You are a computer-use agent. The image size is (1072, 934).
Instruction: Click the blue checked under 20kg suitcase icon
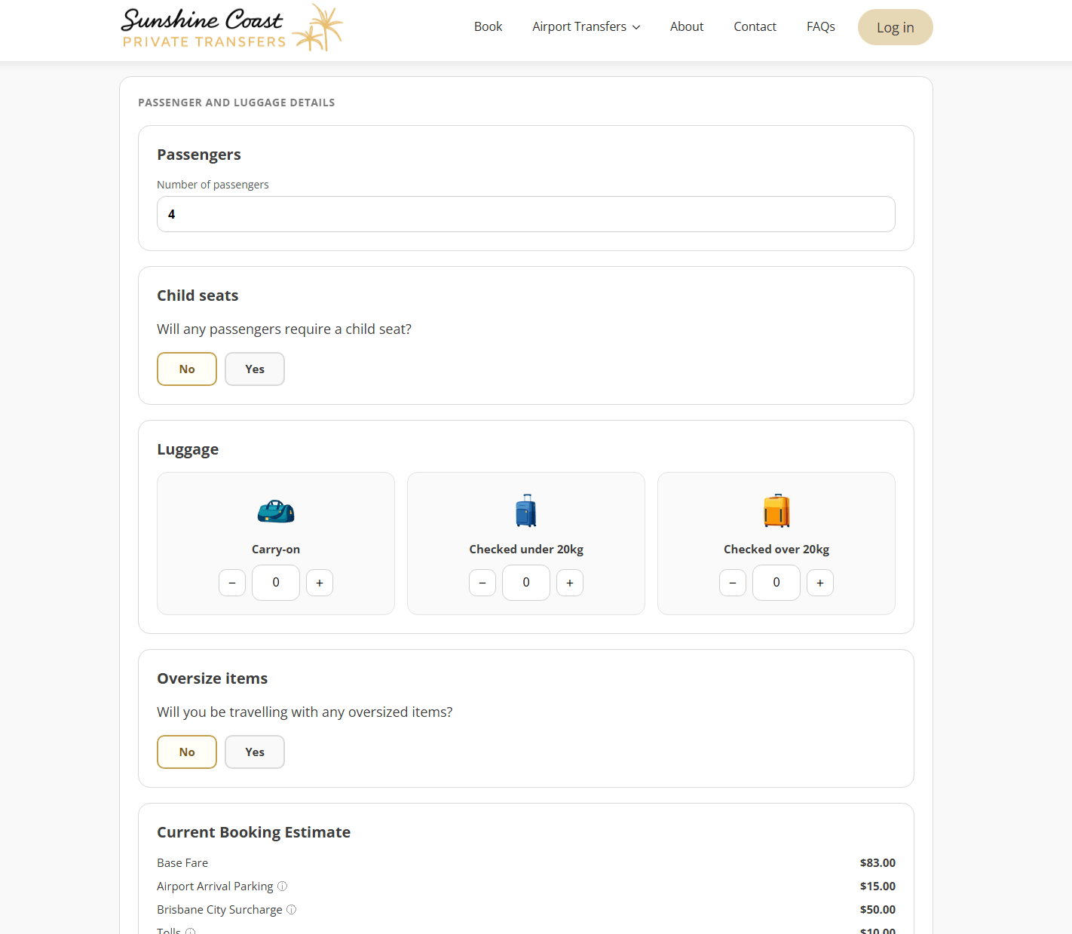[x=526, y=510]
